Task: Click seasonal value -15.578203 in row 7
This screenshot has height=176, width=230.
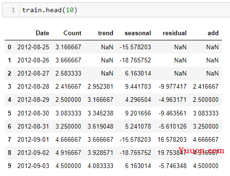Action: (x=135, y=139)
